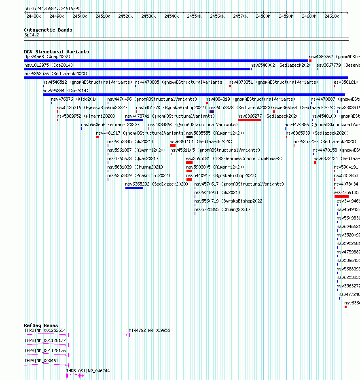This screenshot has height=380, width=360.
Task: Click nsv6553378 (Sedlazeck2020) label
Action: coord(241,108)
